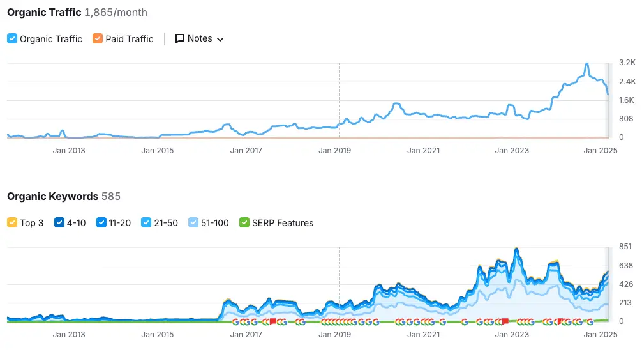Click the dashed vertical marker in the traffic chart
Screen dimensions: 642x352
point(339,96)
